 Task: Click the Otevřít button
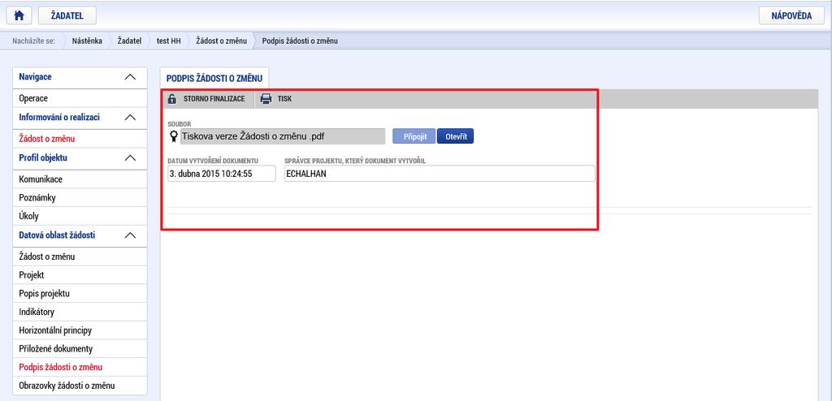click(456, 136)
